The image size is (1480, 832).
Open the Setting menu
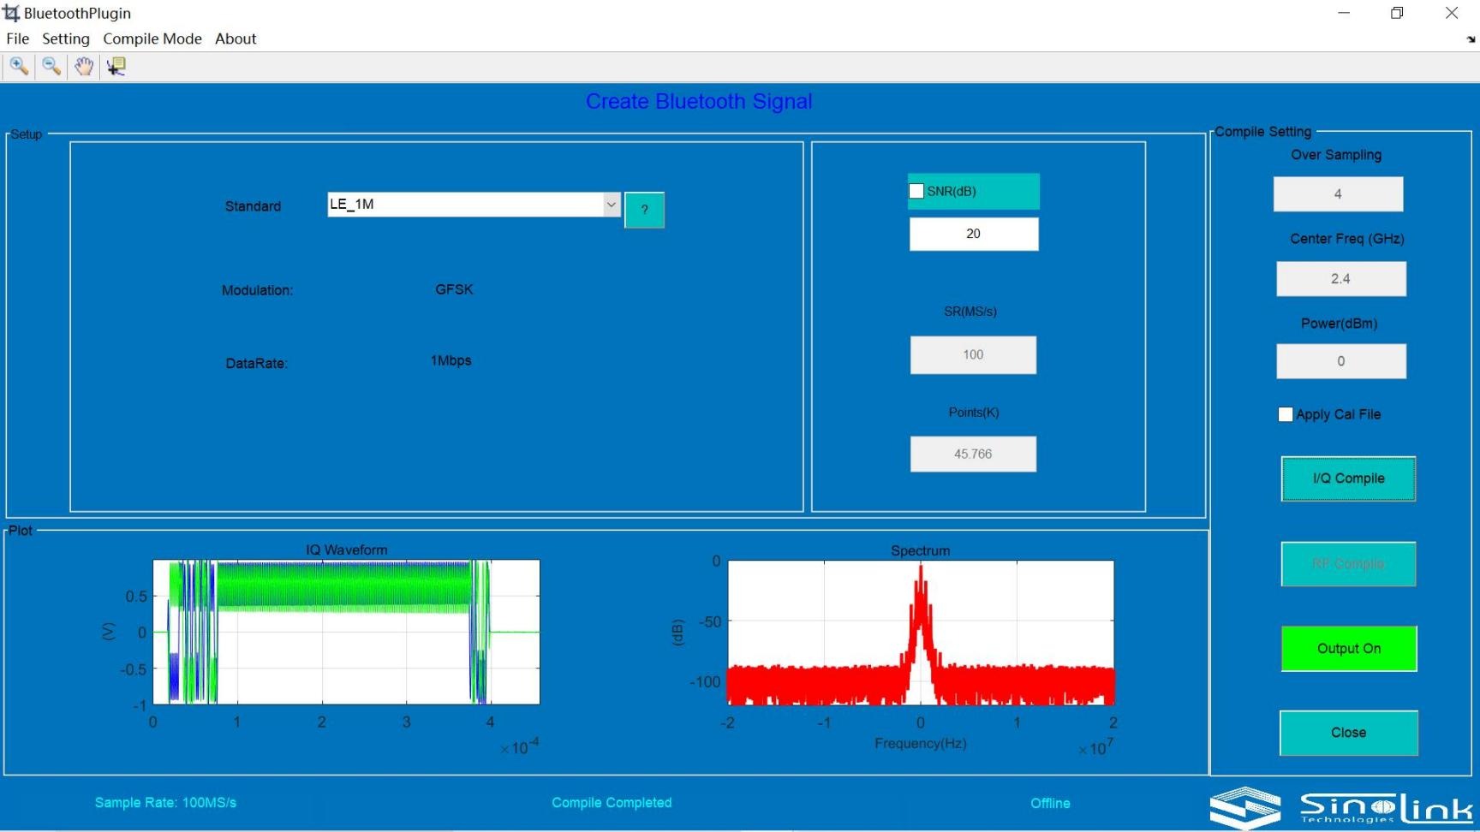(66, 39)
